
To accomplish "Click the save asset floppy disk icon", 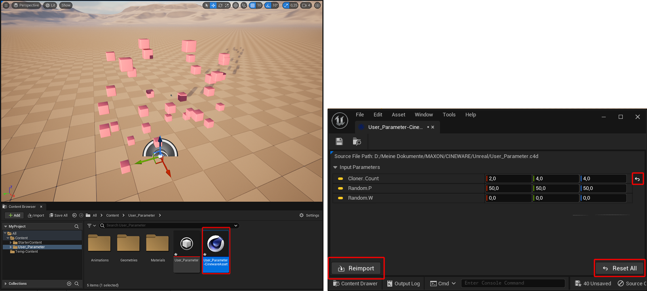I will [x=339, y=141].
